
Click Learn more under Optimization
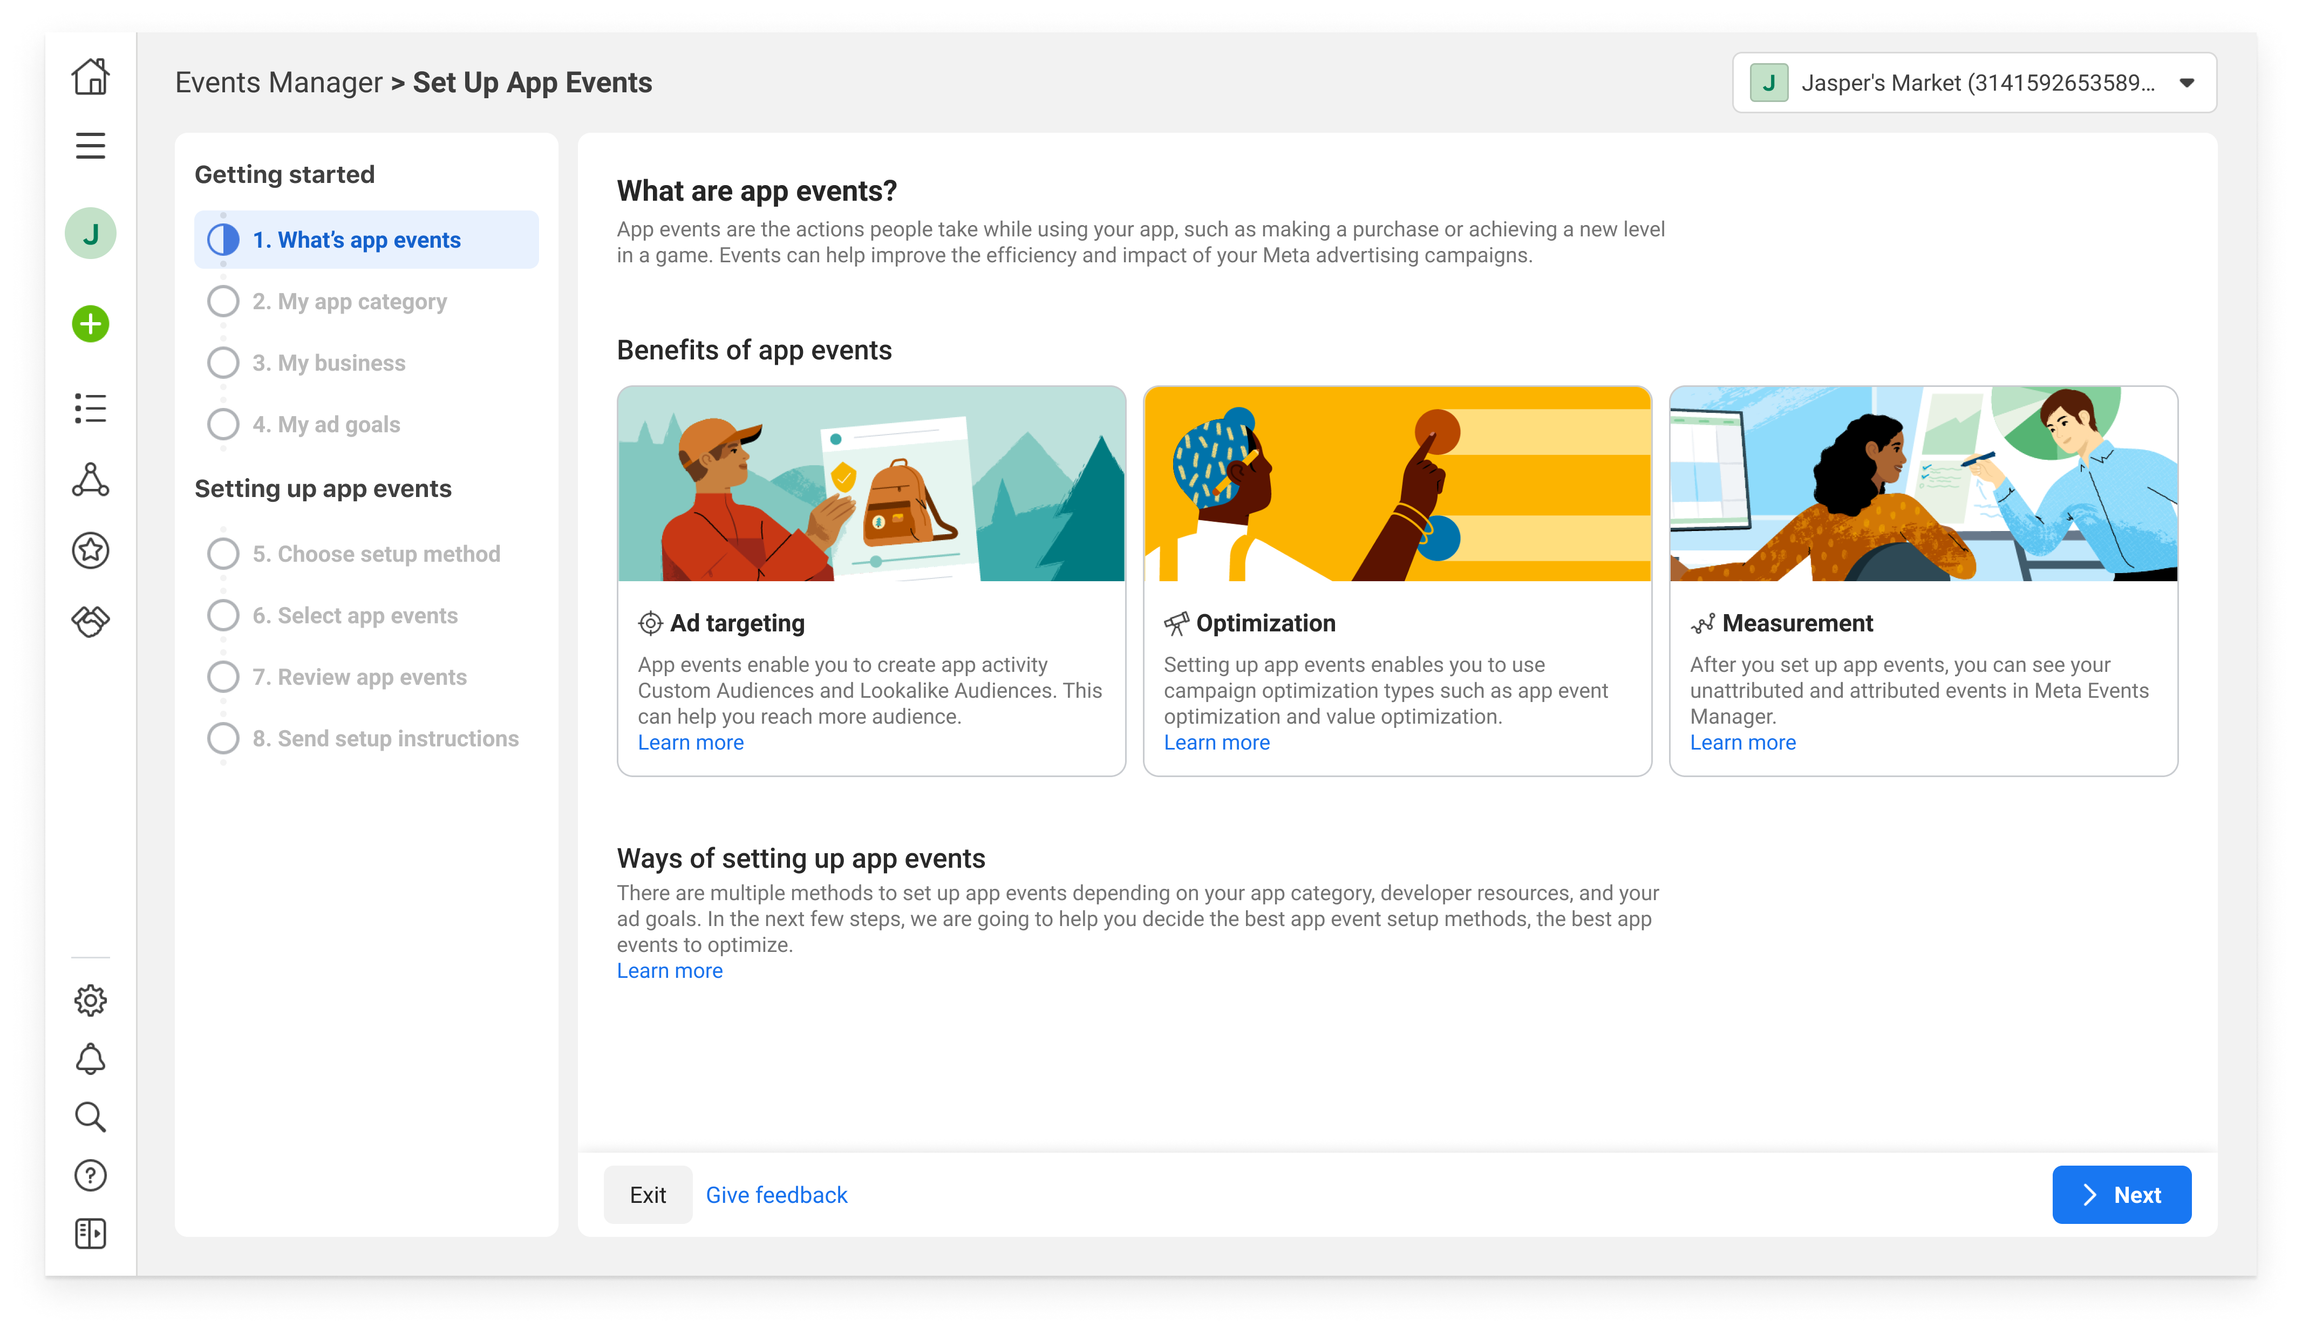tap(1216, 743)
